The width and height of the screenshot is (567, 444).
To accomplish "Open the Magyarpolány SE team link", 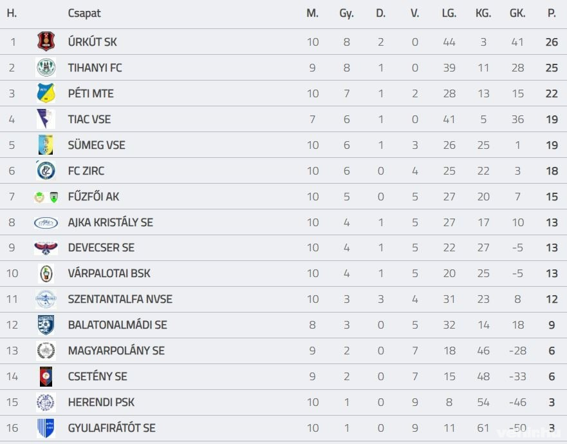I will tap(116, 351).
